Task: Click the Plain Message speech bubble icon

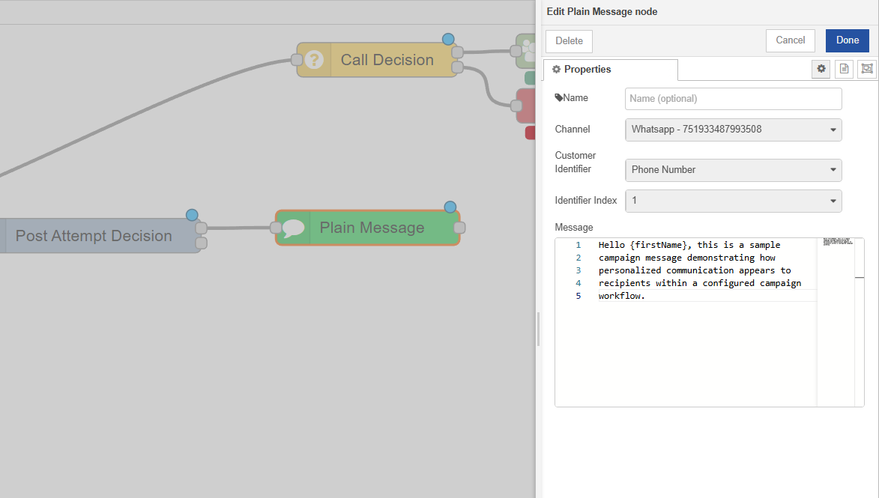Action: point(293,228)
